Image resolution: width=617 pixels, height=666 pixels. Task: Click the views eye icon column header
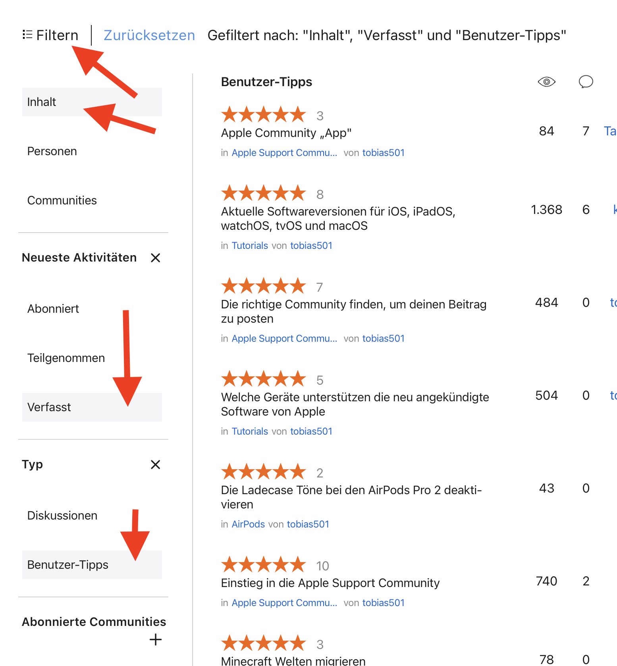(x=546, y=82)
